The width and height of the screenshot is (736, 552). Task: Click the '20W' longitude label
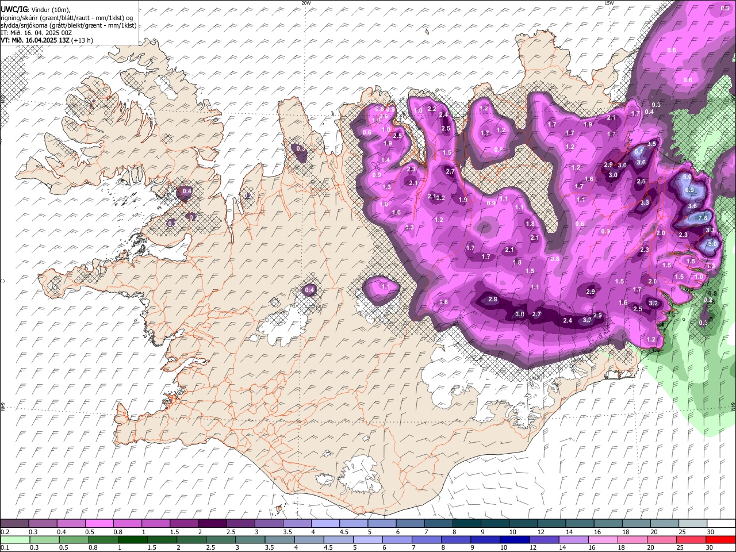point(306,3)
